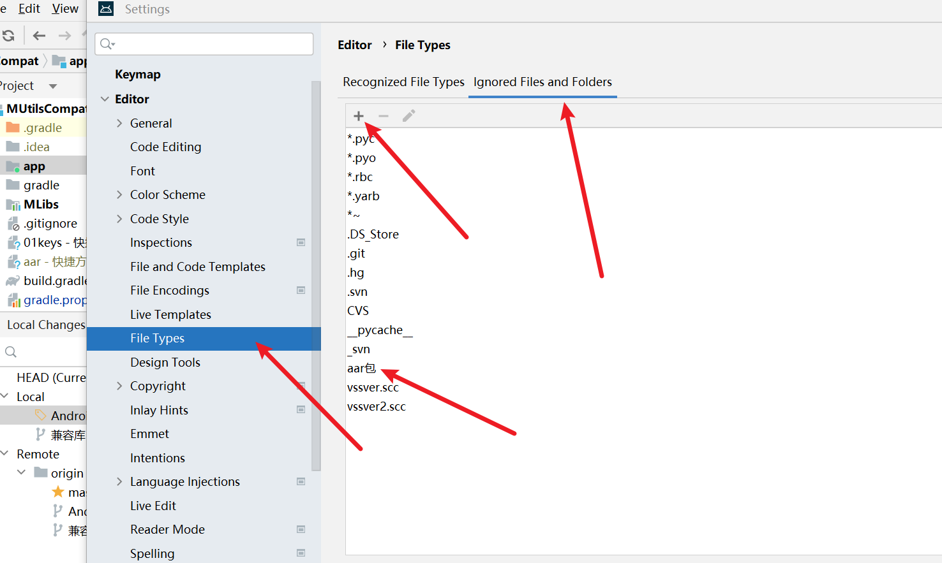Click the Editor breadcrumb link
Screen dimensions: 942x563
(355, 45)
